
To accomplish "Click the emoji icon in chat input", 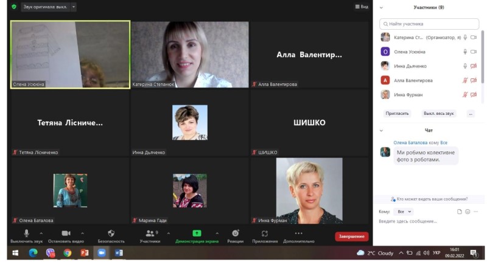I will pyautogui.click(x=468, y=212).
